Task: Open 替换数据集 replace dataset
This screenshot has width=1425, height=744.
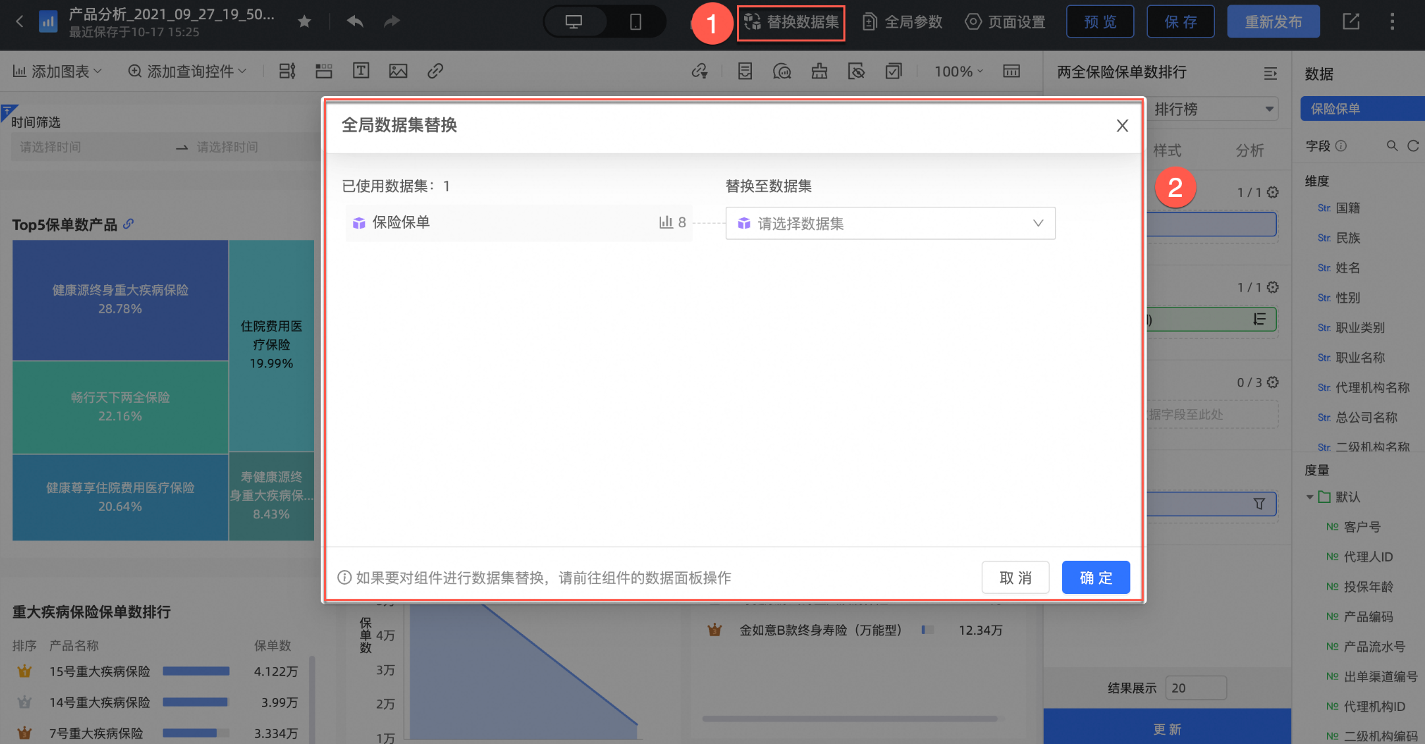Action: click(x=791, y=22)
